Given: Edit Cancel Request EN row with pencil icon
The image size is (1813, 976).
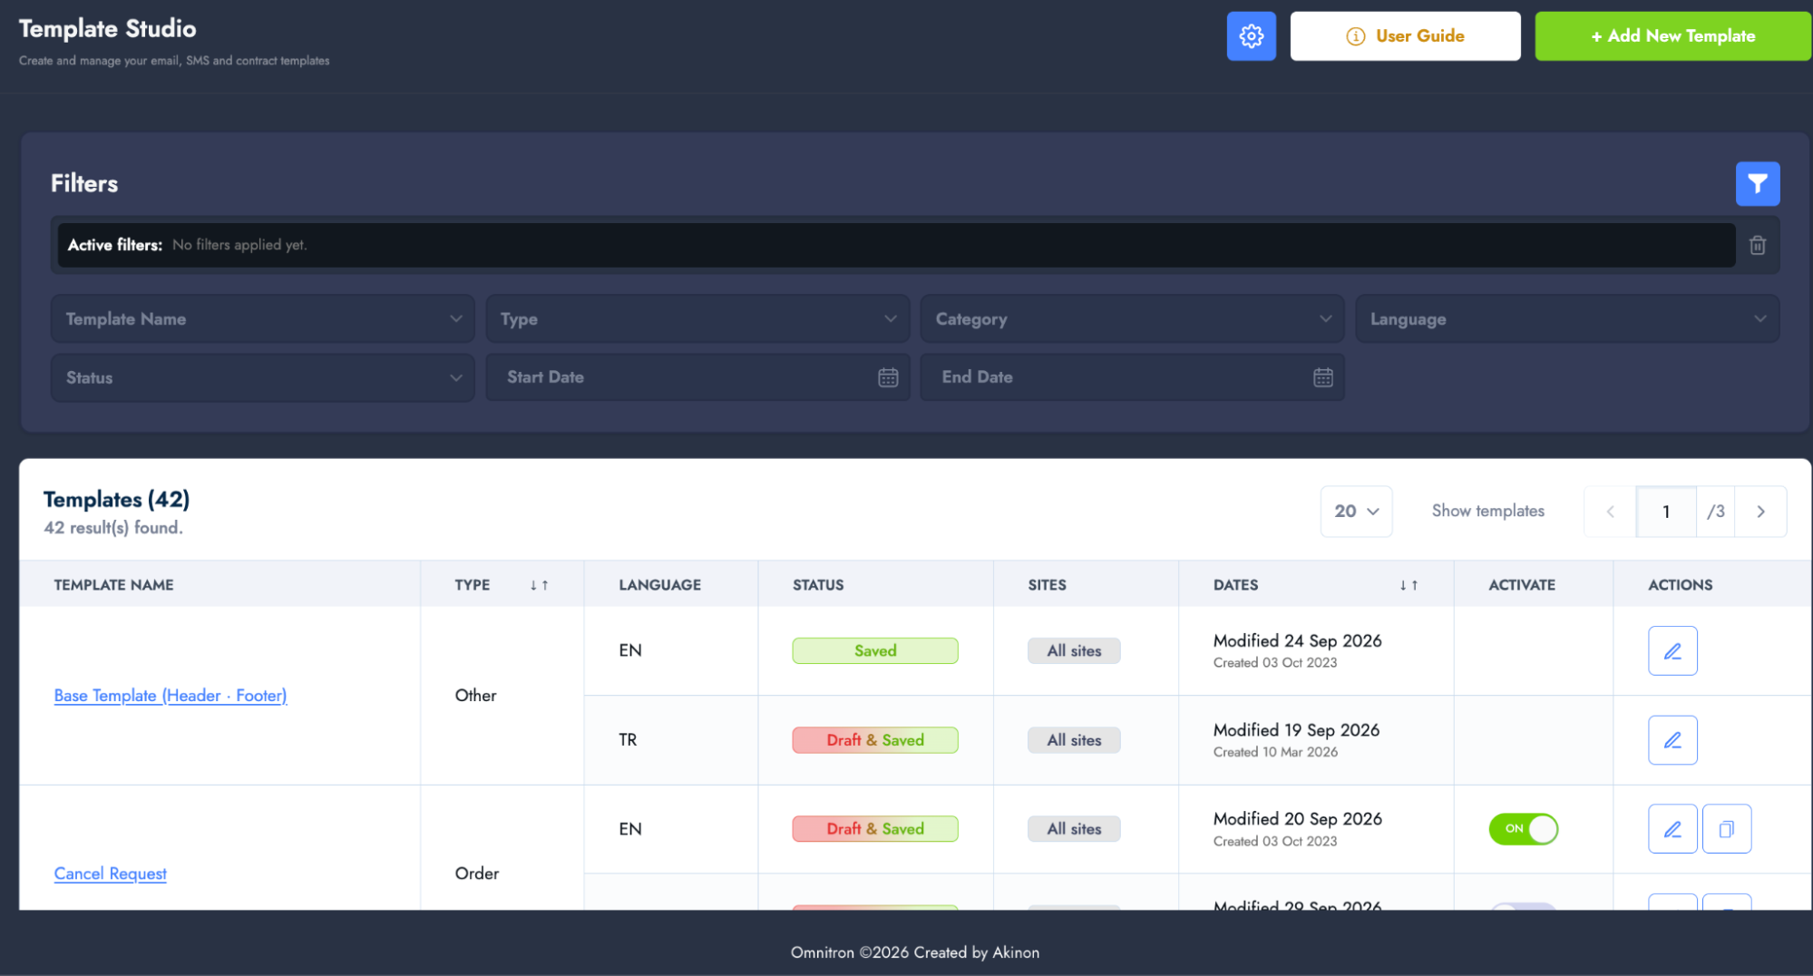Looking at the screenshot, I should (x=1672, y=829).
